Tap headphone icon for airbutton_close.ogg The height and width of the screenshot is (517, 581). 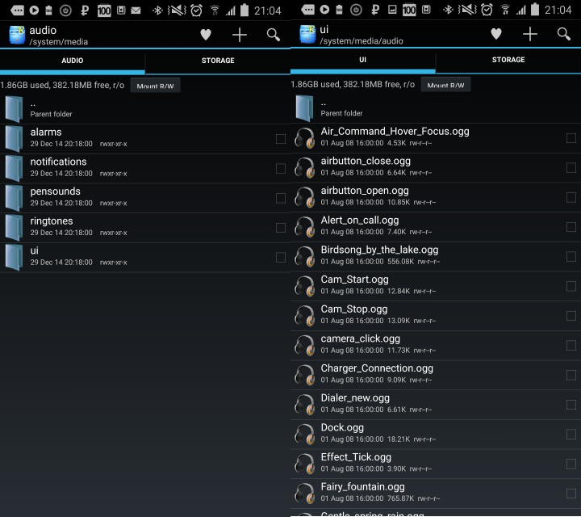305,168
